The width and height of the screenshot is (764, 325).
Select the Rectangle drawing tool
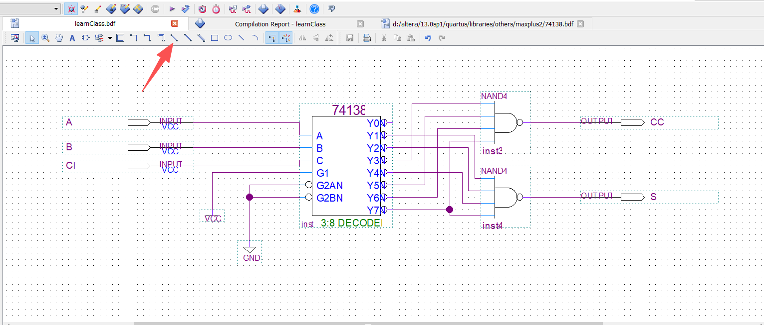[x=215, y=38]
